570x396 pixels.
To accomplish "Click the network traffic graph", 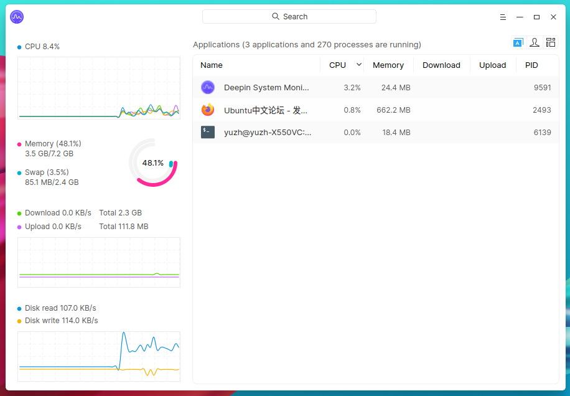I will point(99,262).
